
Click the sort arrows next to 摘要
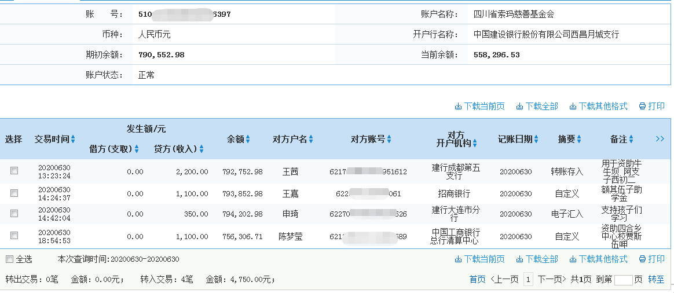coord(578,140)
